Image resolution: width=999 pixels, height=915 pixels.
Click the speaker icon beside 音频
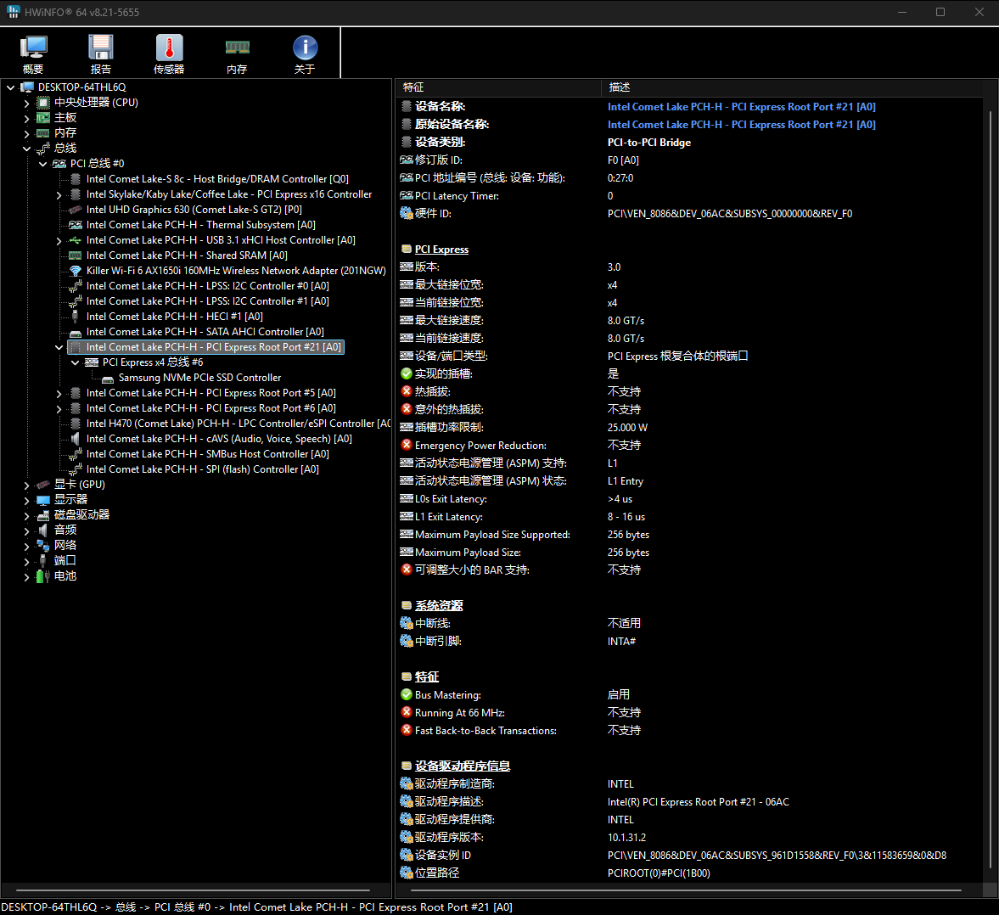[42, 530]
